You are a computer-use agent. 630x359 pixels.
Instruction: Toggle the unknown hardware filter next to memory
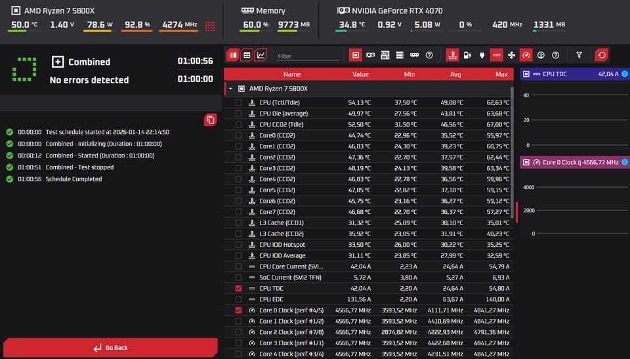[x=429, y=55]
